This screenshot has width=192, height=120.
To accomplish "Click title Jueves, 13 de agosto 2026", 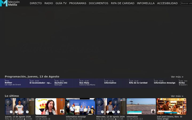I will [18, 117].
